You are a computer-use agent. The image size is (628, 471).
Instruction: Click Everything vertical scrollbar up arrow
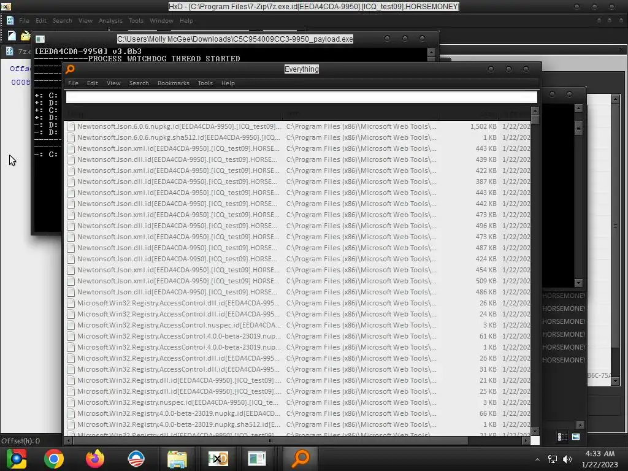click(x=535, y=110)
